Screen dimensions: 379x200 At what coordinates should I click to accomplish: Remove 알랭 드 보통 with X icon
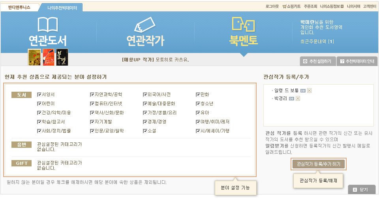click(x=309, y=91)
